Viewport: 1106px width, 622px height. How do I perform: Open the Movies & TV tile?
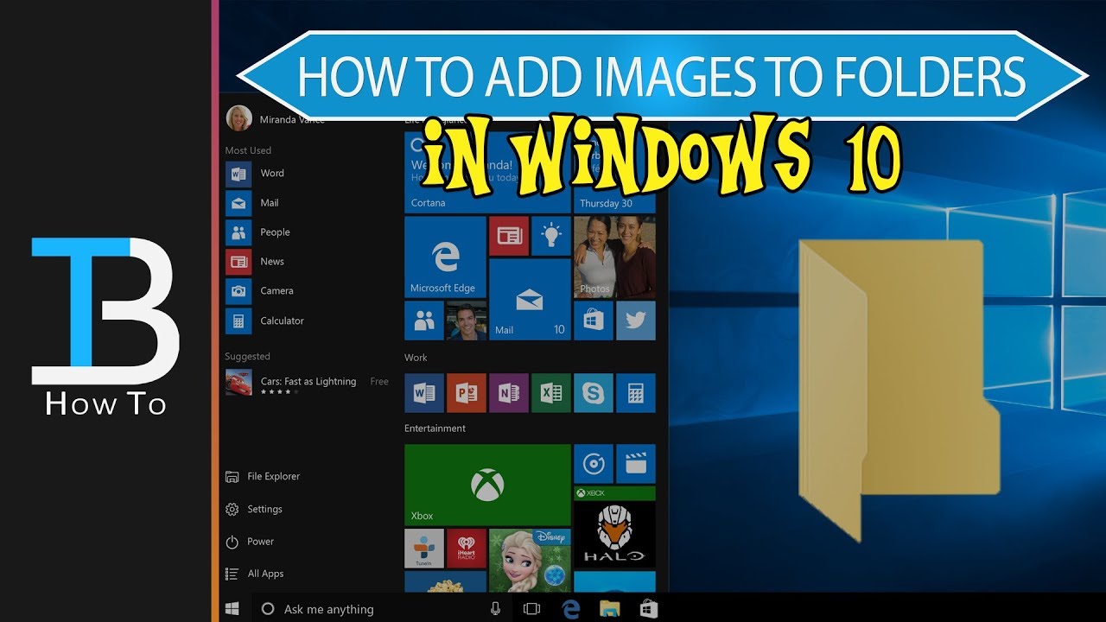pyautogui.click(x=636, y=464)
